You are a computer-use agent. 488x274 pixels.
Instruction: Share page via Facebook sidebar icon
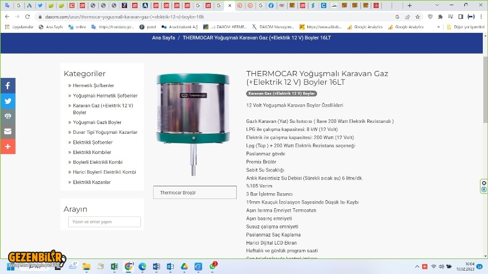pos(8,85)
